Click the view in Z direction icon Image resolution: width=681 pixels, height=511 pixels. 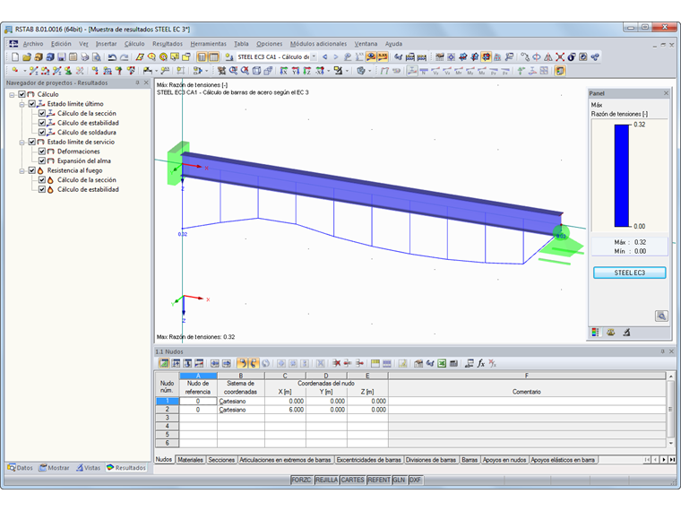point(307,71)
